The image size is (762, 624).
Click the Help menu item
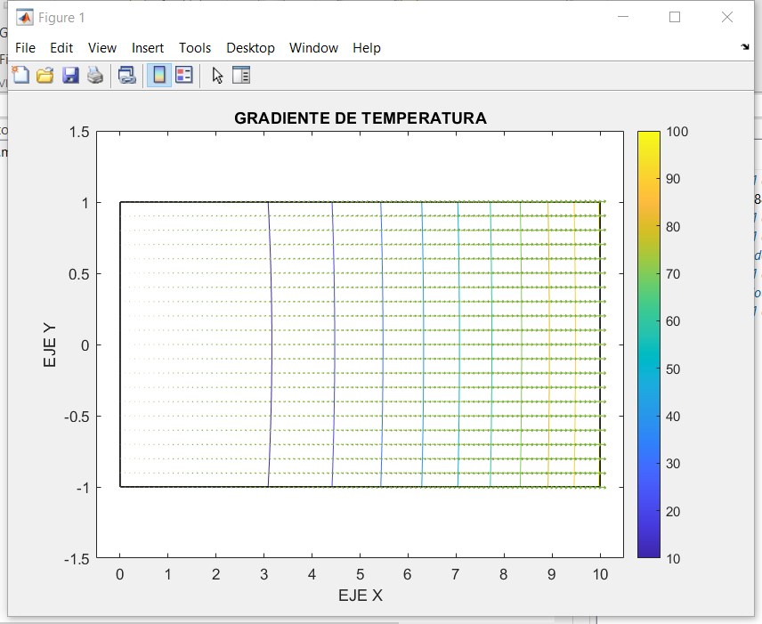(x=366, y=48)
